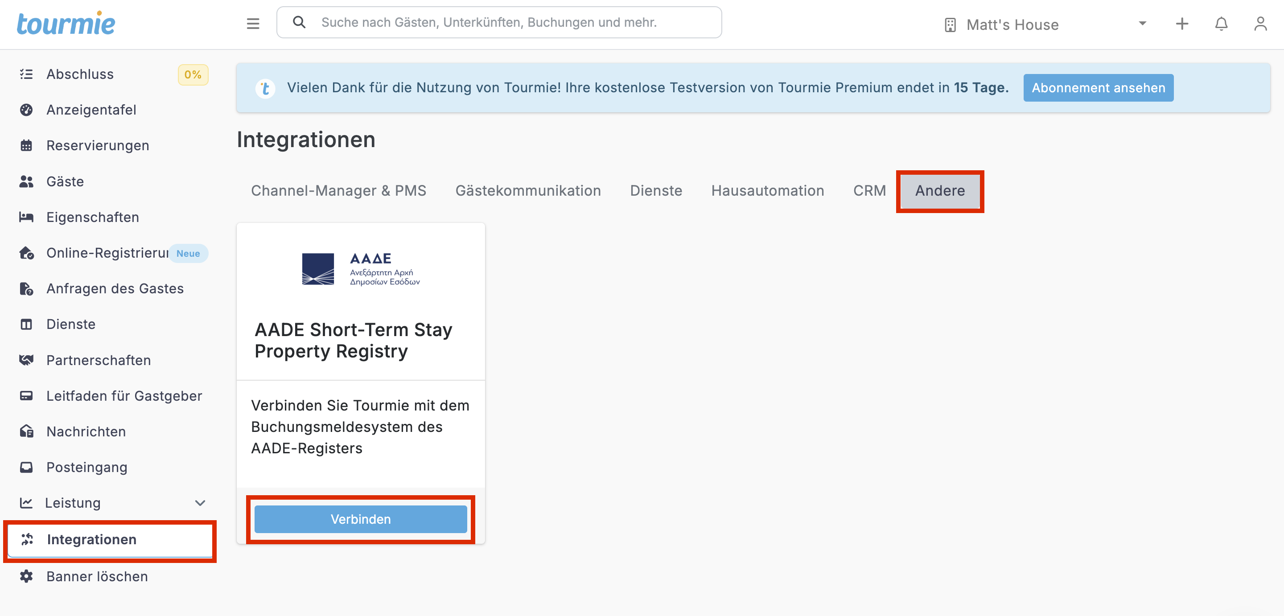Click Abonnement ansehen button
Viewport: 1284px width, 616px height.
[1098, 88]
